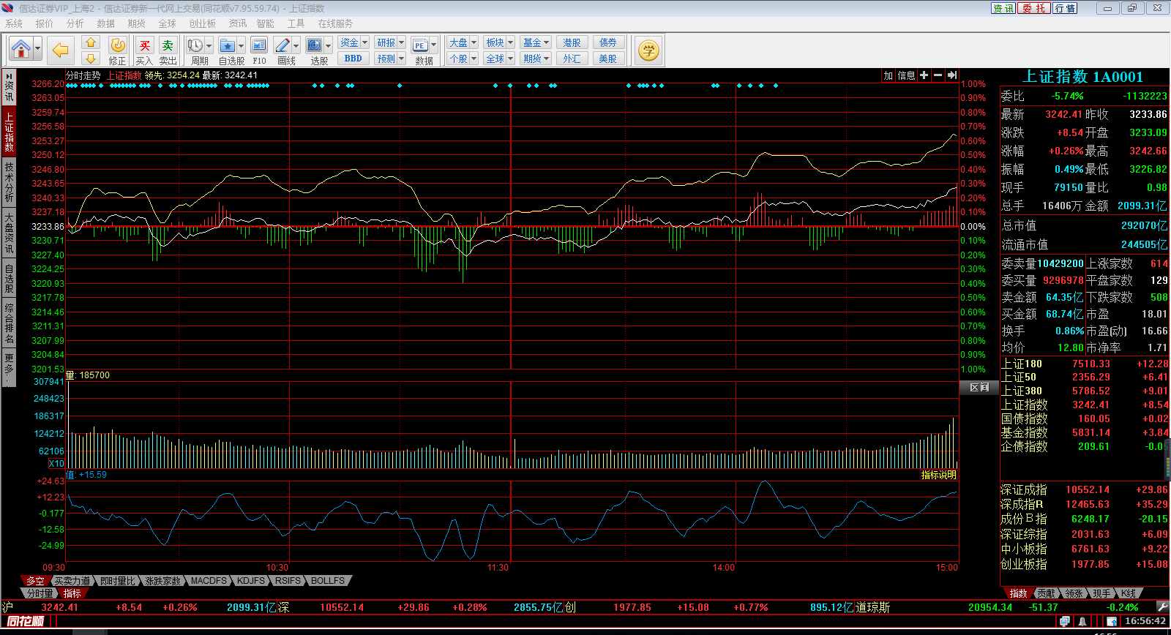Expand the 研报 dropdown arrow
Screen dimensions: 1171x635
click(x=401, y=42)
